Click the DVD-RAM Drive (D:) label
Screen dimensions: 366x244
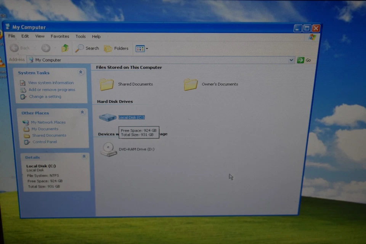(x=136, y=149)
